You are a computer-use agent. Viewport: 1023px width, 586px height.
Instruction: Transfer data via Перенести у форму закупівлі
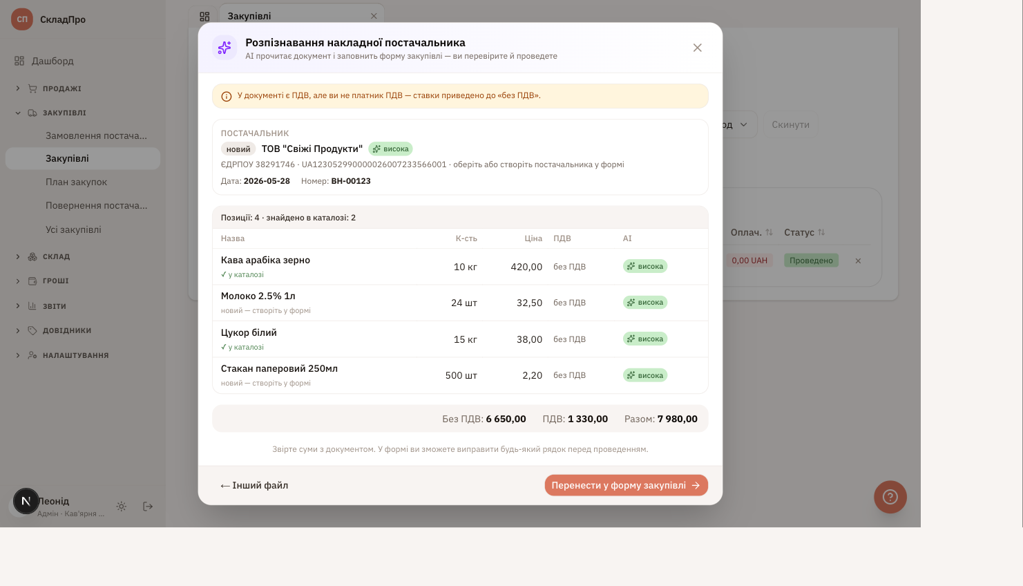(x=626, y=485)
